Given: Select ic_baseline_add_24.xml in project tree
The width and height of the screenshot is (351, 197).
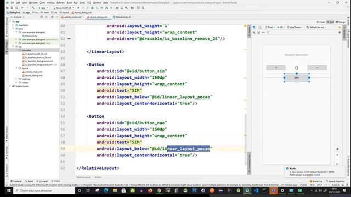Looking at the screenshot, I should [35, 54].
